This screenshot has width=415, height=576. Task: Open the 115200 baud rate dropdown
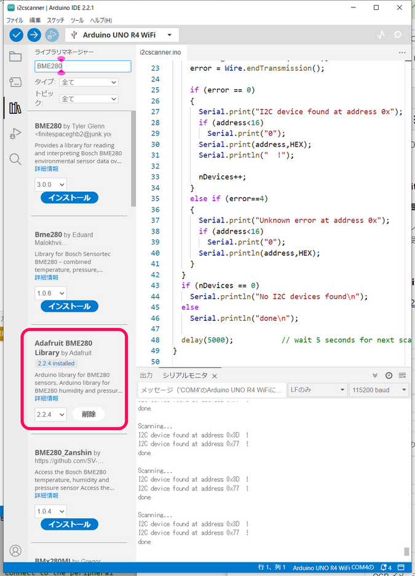379,390
